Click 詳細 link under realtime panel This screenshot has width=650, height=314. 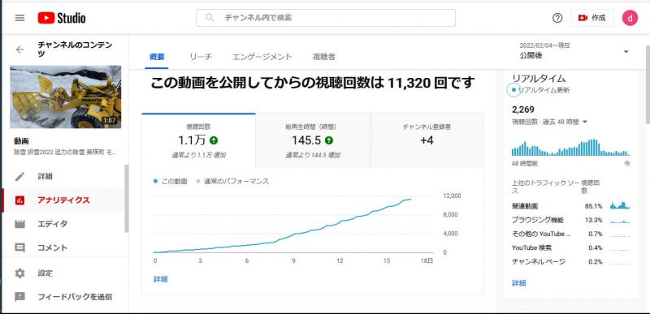coord(519,283)
